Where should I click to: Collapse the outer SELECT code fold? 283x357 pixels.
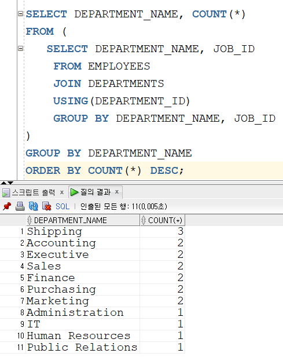21,14
